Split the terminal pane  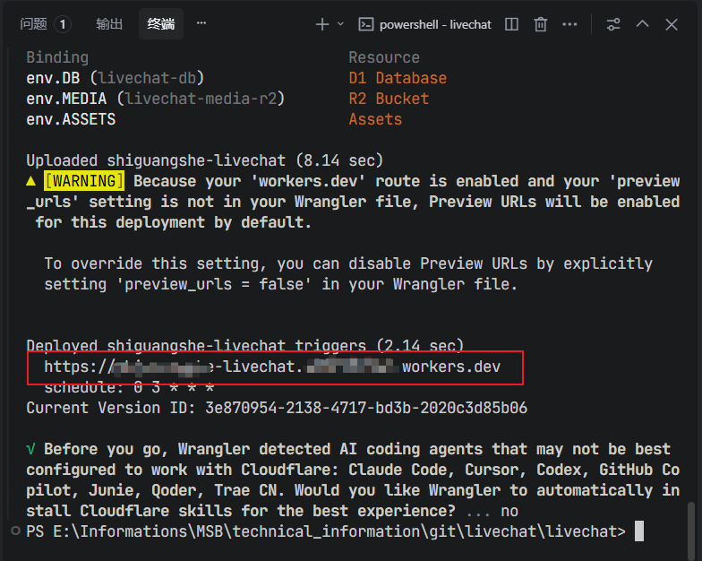511,24
